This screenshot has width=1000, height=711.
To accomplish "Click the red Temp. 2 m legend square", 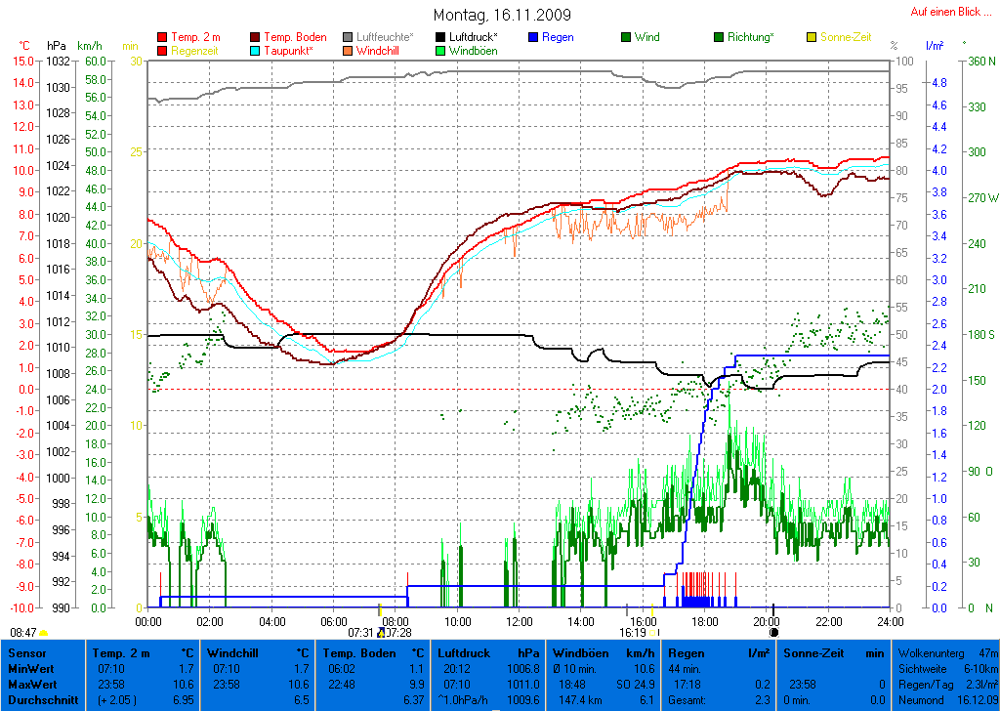I will tap(162, 37).
